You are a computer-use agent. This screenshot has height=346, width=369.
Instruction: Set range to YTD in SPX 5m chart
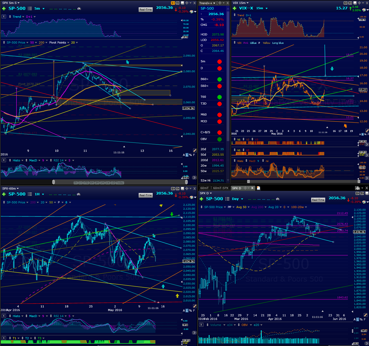(86, 183)
